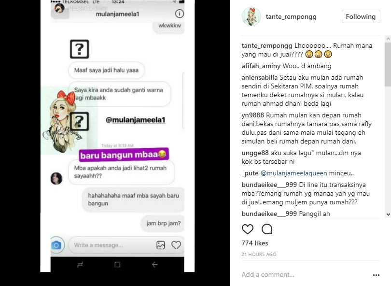Click the tante_rempongg profile avatar
This screenshot has height=286, width=391.
point(251,16)
